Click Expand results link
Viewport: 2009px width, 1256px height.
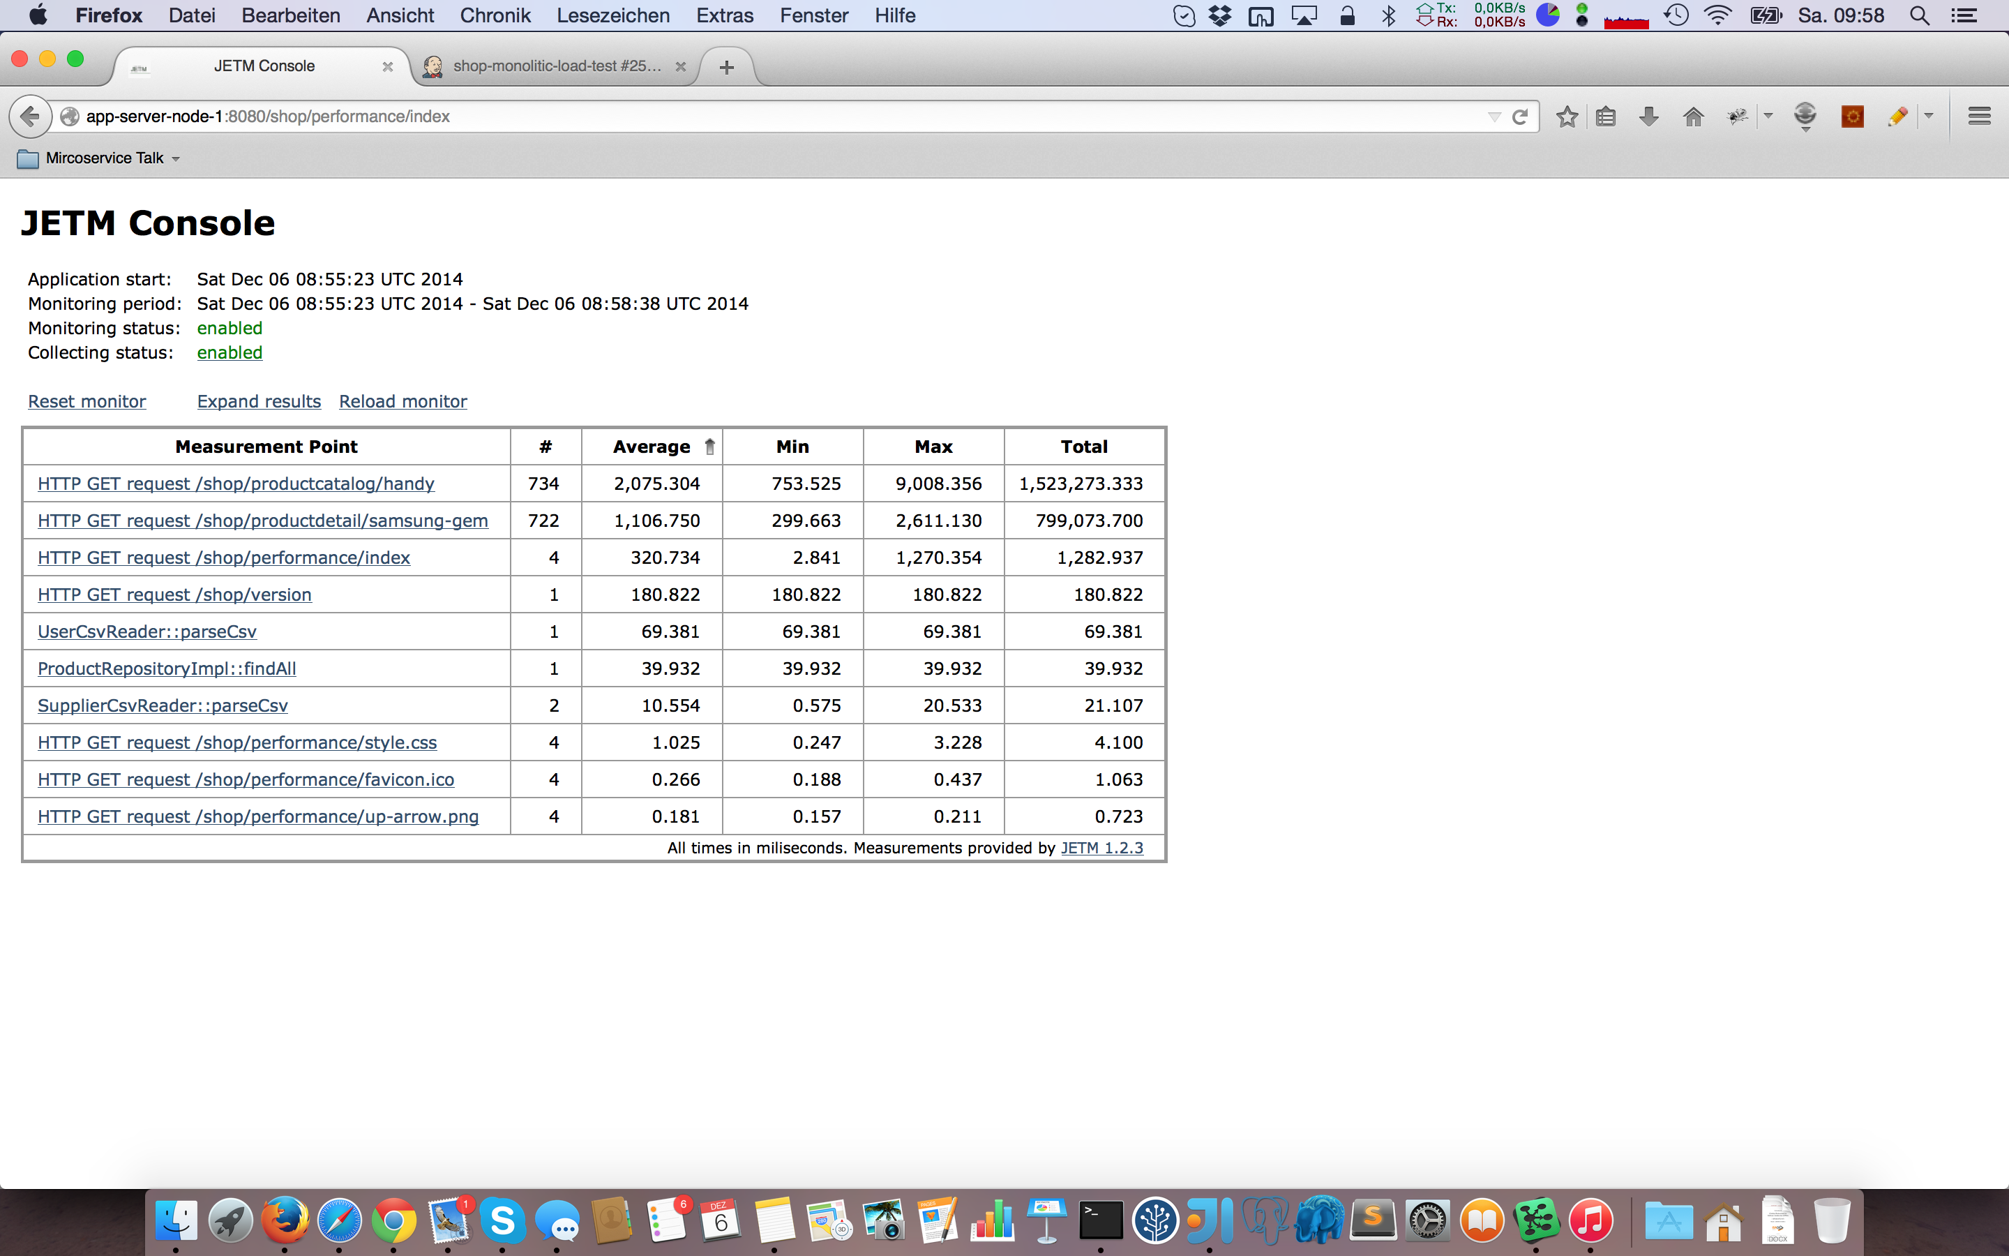(x=258, y=402)
